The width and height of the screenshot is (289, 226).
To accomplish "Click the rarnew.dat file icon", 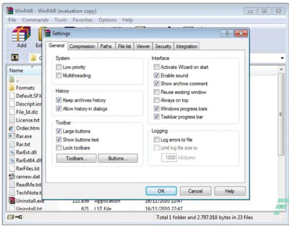I will tap(12, 176).
